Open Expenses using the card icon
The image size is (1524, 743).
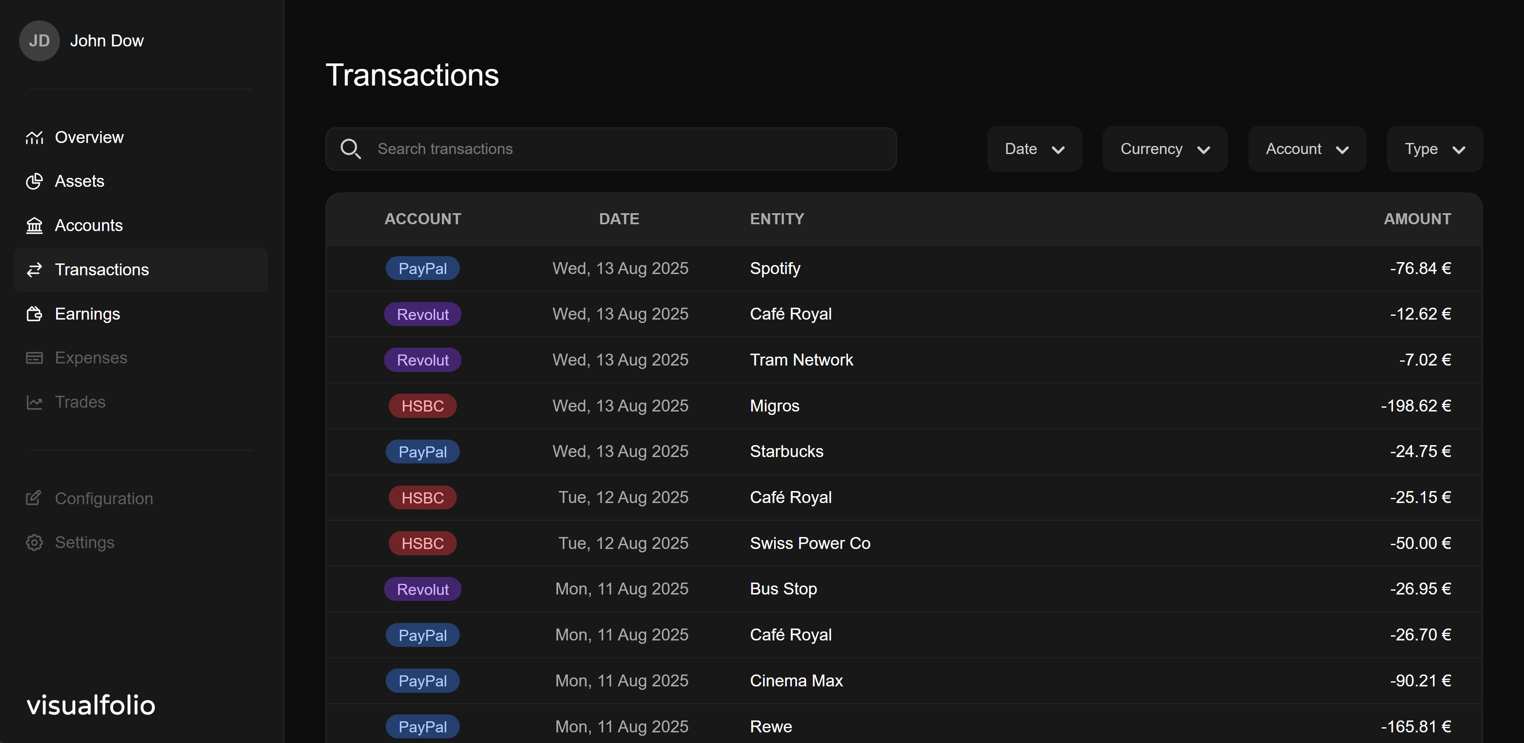(x=34, y=357)
